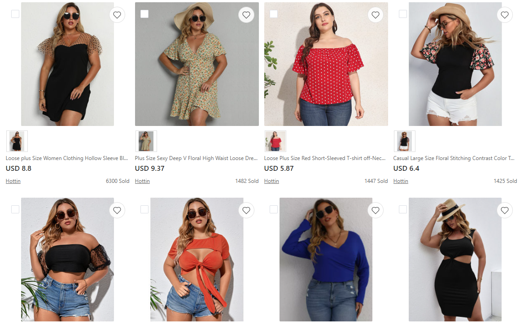Tick the red polka dot top checkbox

274,14
